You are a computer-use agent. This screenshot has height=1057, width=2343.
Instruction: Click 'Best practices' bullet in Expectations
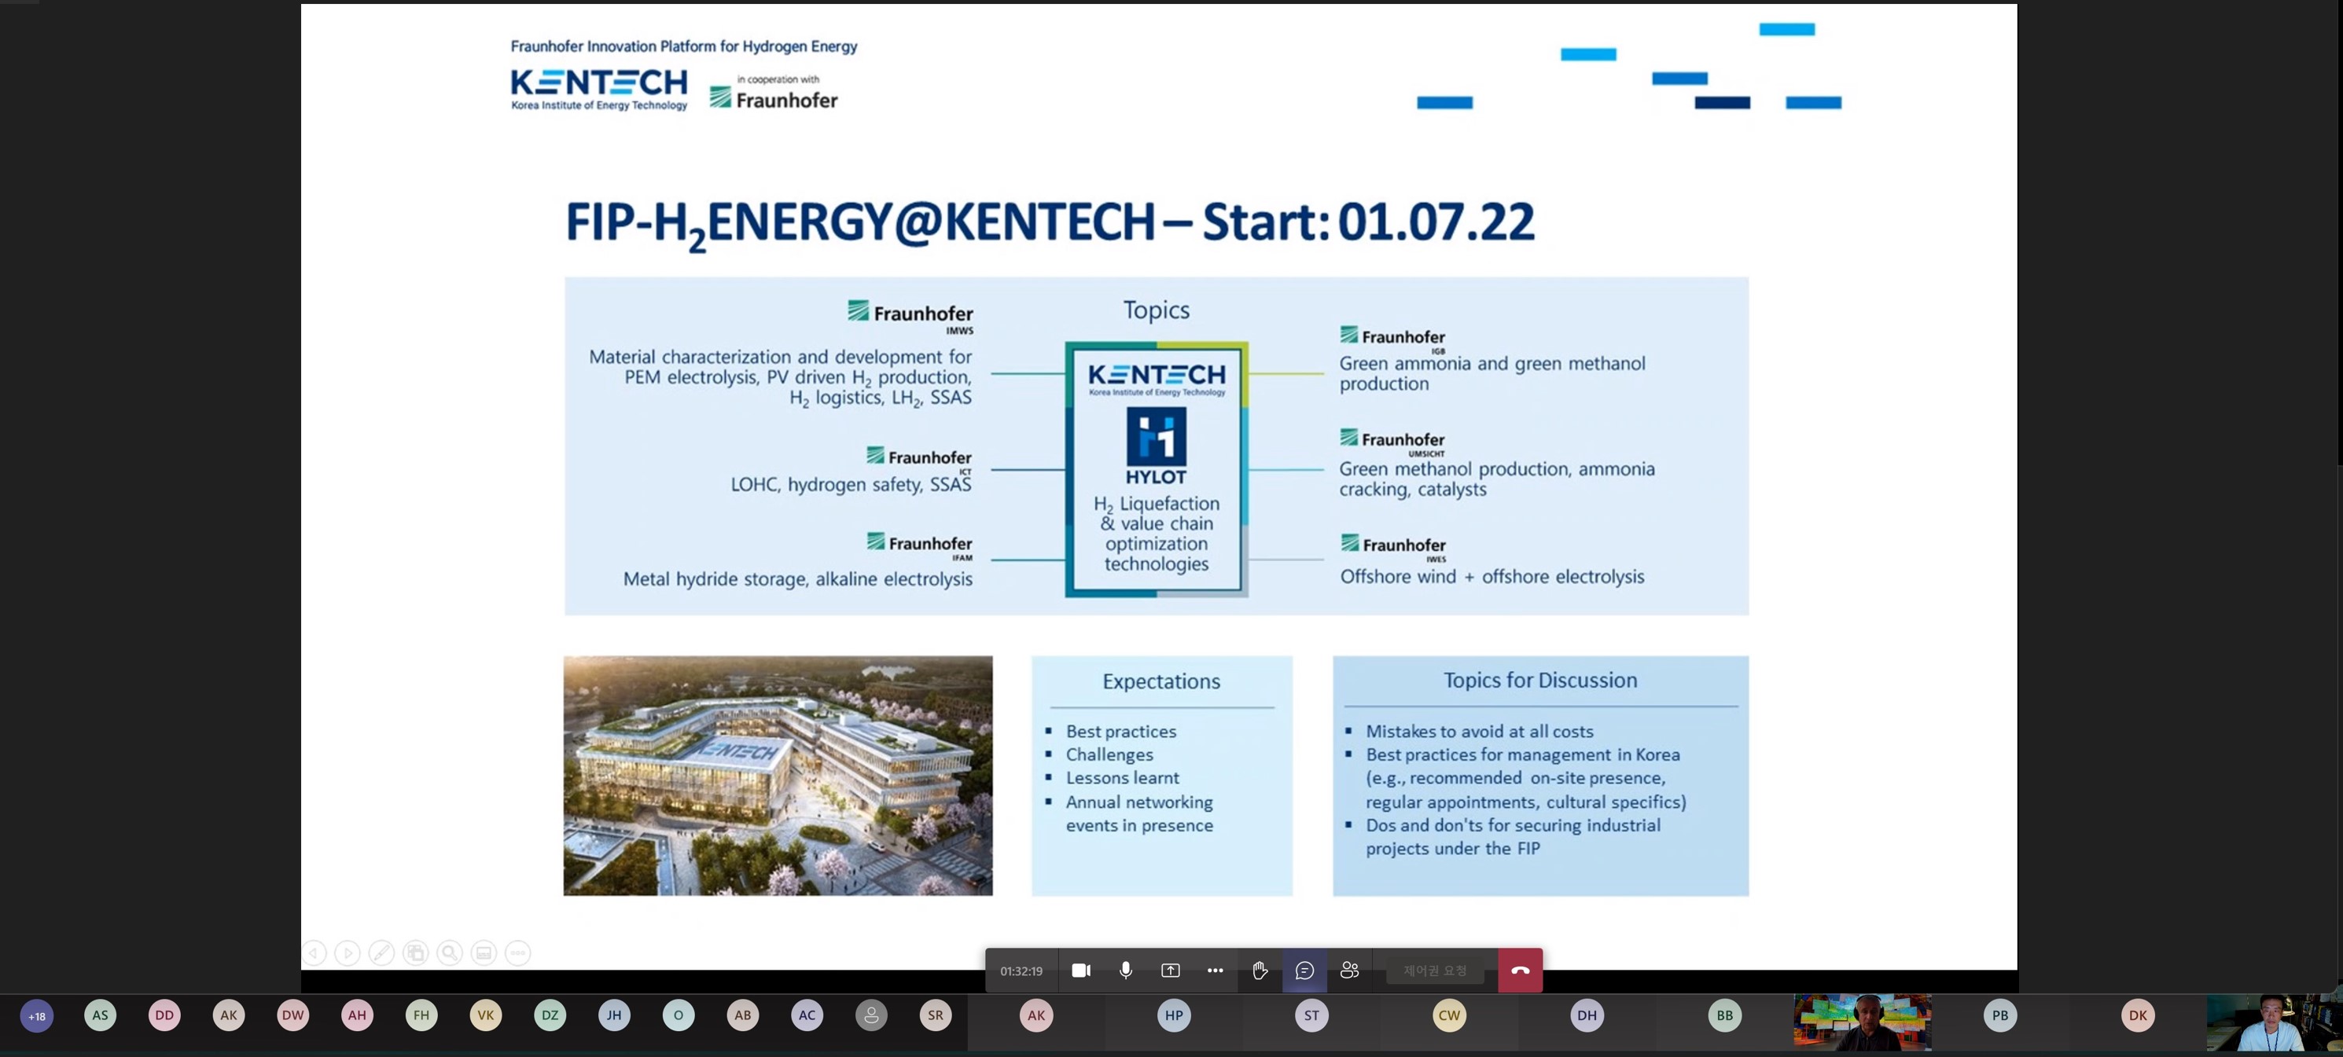pos(1120,732)
